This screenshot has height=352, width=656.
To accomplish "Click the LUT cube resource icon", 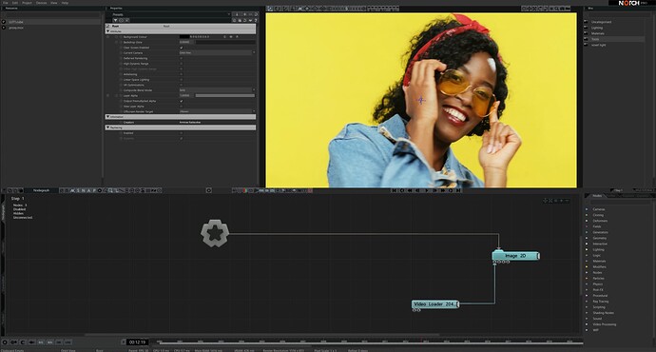I will [x=4, y=22].
